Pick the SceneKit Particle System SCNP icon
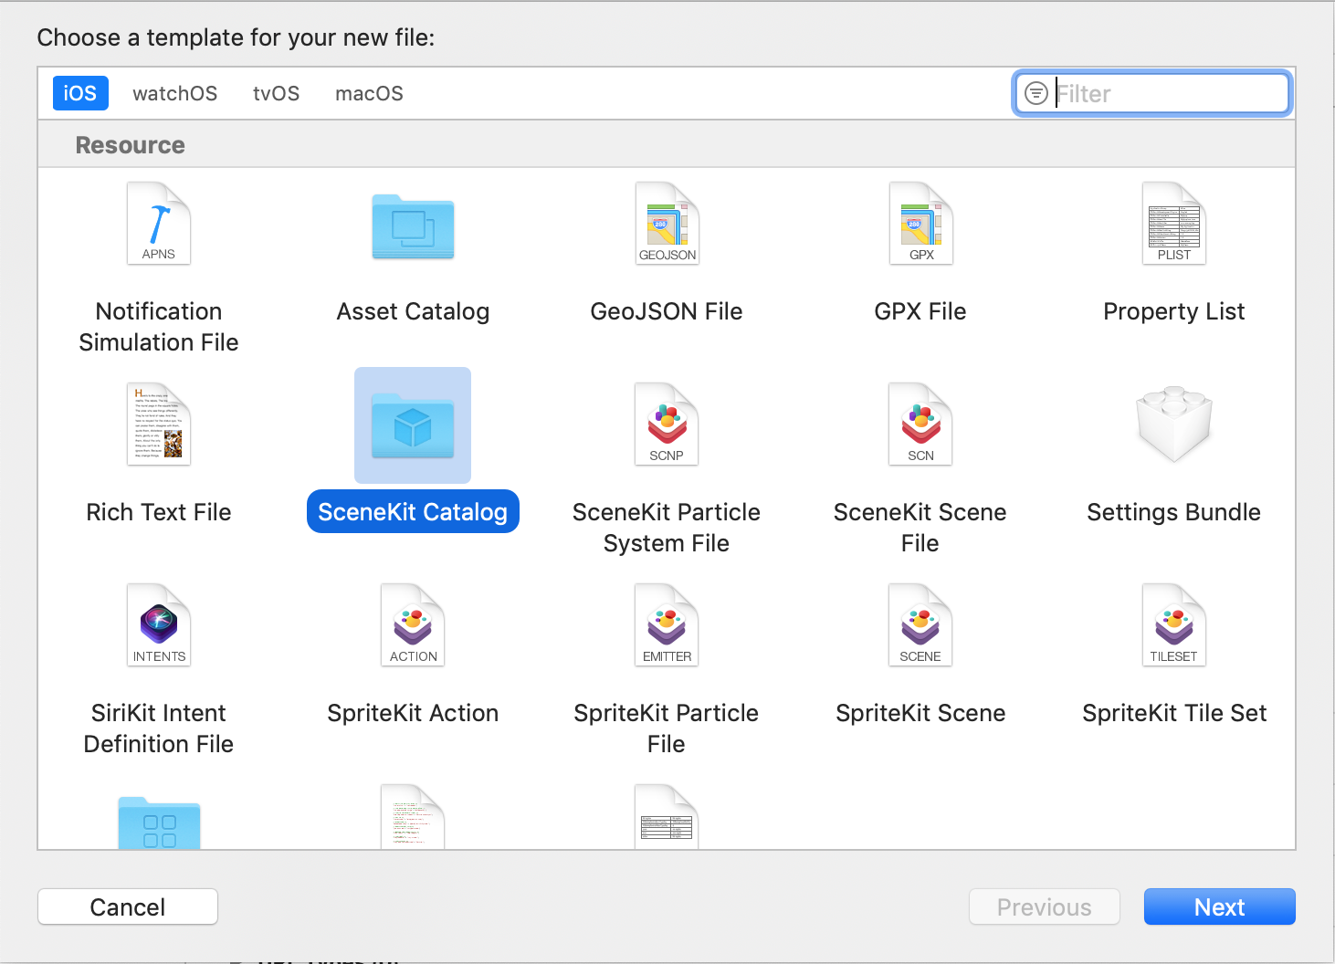This screenshot has height=964, width=1335. [667, 424]
